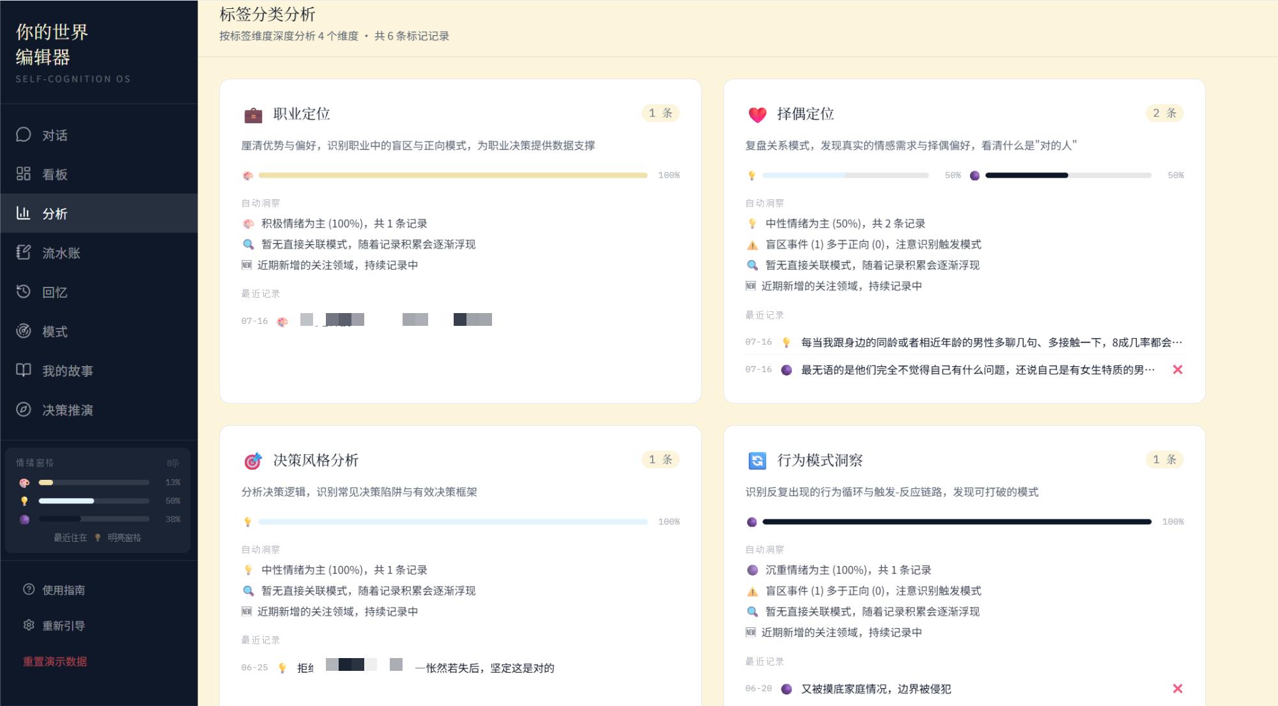Click the 2 条 badge of 择偶定位
Viewport: 1278px width, 706px height.
pos(1164,113)
